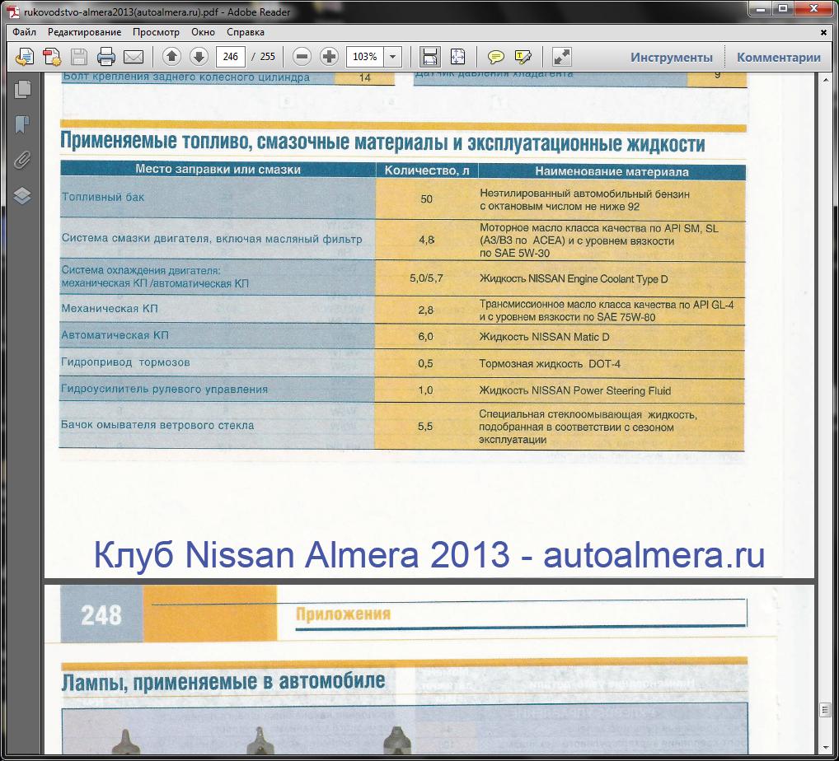Open the Окно menu
The height and width of the screenshot is (761, 839).
(204, 32)
